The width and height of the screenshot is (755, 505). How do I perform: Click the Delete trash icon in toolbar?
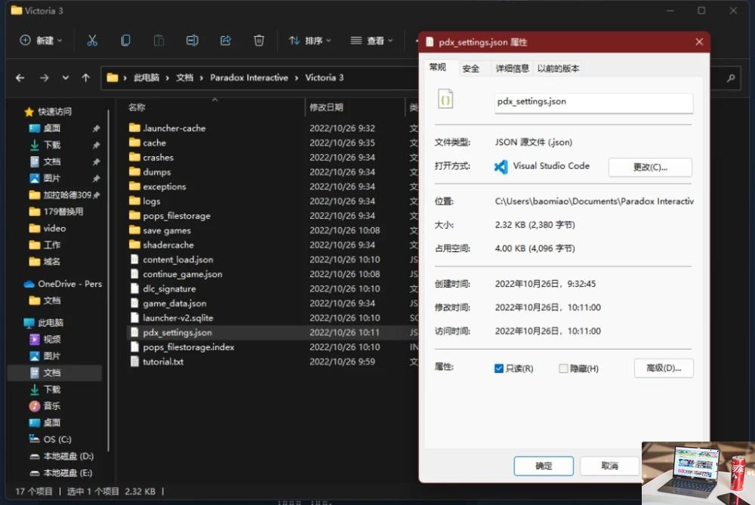tap(258, 41)
